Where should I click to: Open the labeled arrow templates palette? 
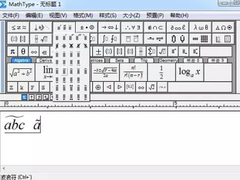[155, 39]
